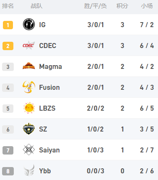Click the CDEC team logo
This screenshot has width=158, height=180.
point(29,46)
